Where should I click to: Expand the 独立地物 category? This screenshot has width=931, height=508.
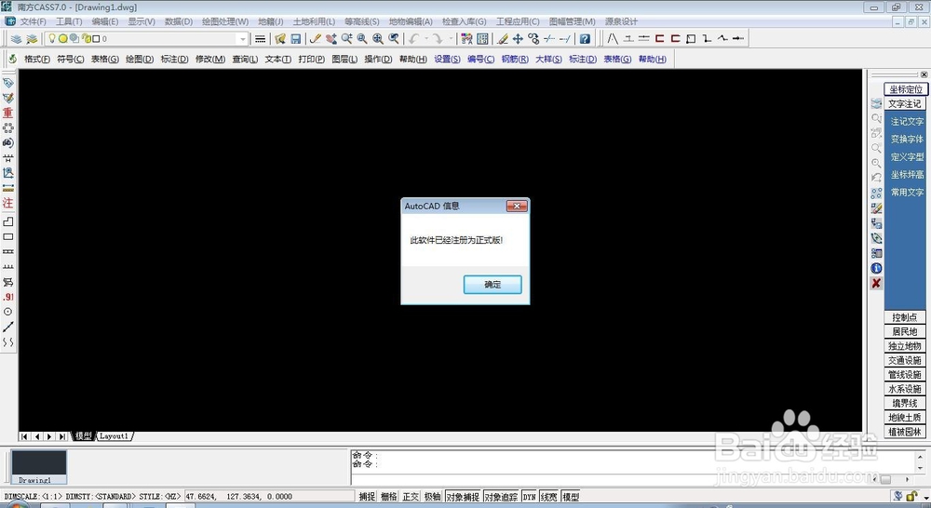[904, 346]
